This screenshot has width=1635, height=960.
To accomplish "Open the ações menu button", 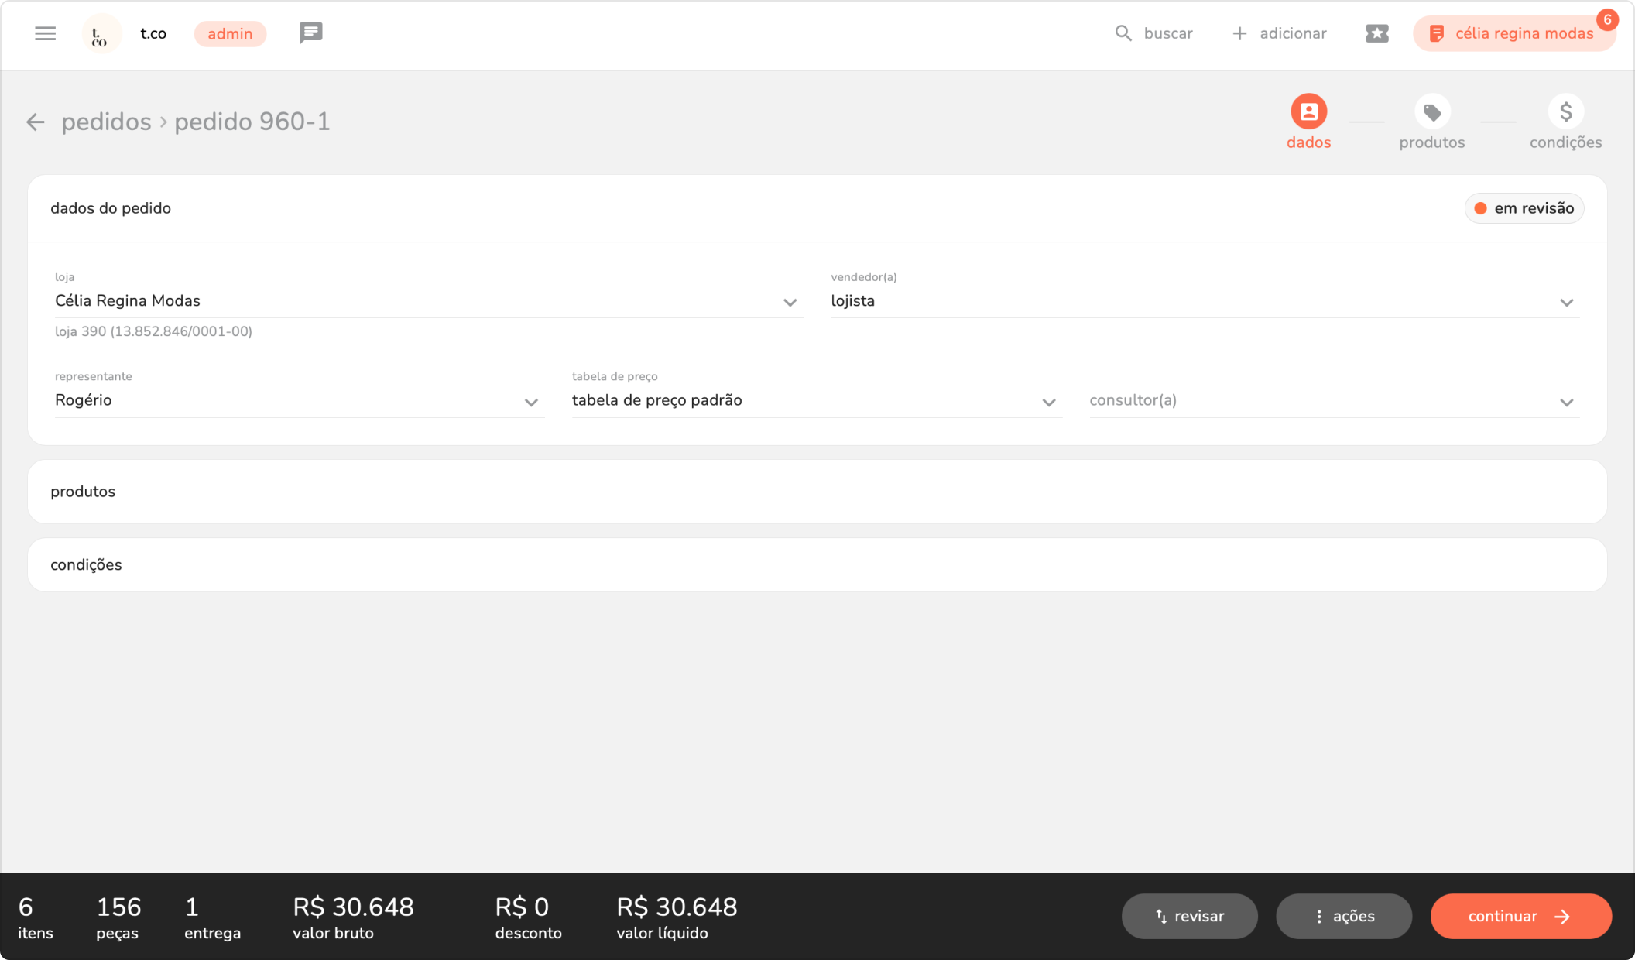I will pyautogui.click(x=1343, y=917).
